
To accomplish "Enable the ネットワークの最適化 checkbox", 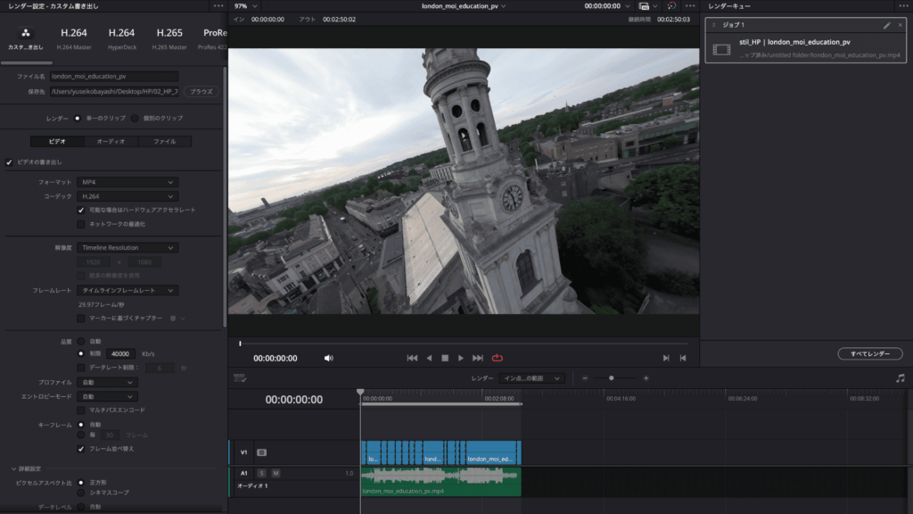I will [81, 224].
